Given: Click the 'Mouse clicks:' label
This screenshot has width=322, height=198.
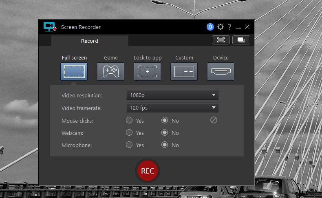Looking at the screenshot, I should click(77, 121).
